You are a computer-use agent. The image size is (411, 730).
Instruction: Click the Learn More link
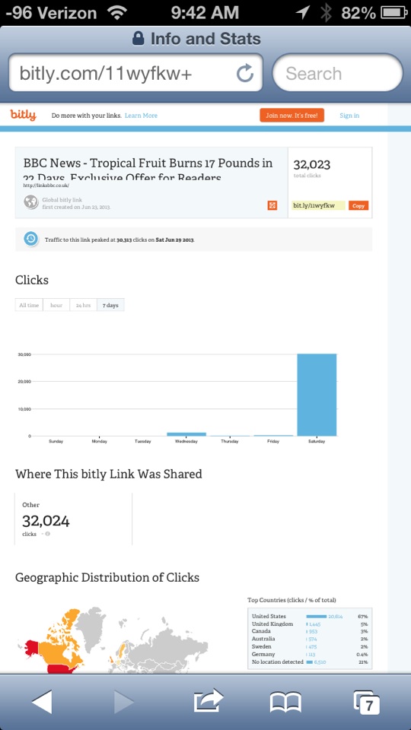click(x=142, y=116)
